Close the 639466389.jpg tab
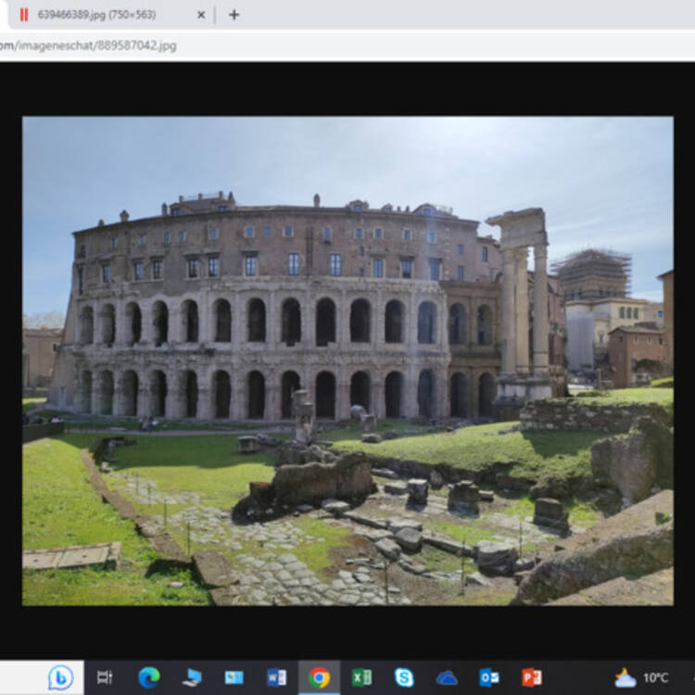This screenshot has width=695, height=695. click(x=201, y=15)
